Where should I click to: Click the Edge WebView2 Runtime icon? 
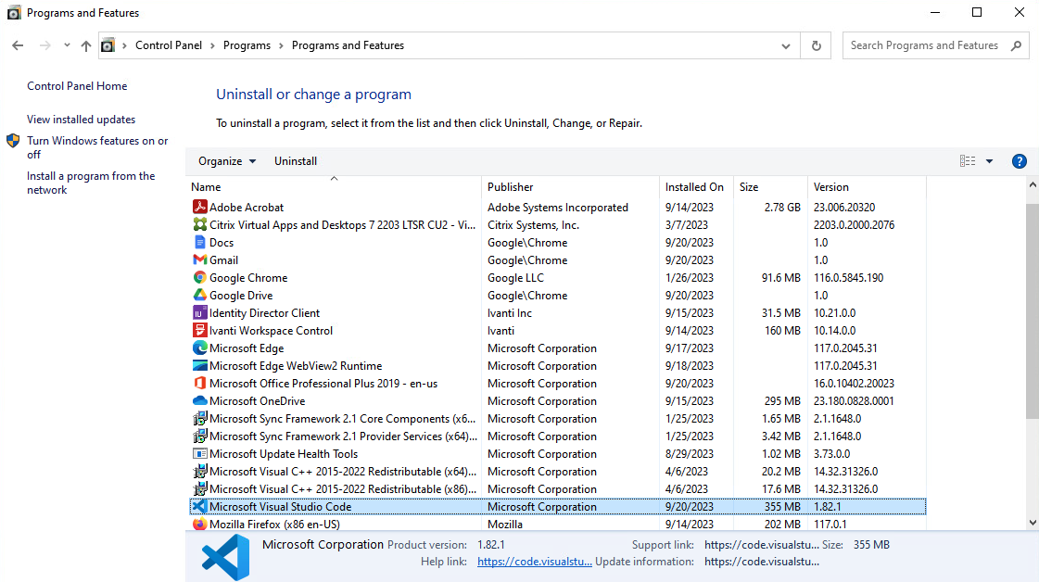coord(199,365)
